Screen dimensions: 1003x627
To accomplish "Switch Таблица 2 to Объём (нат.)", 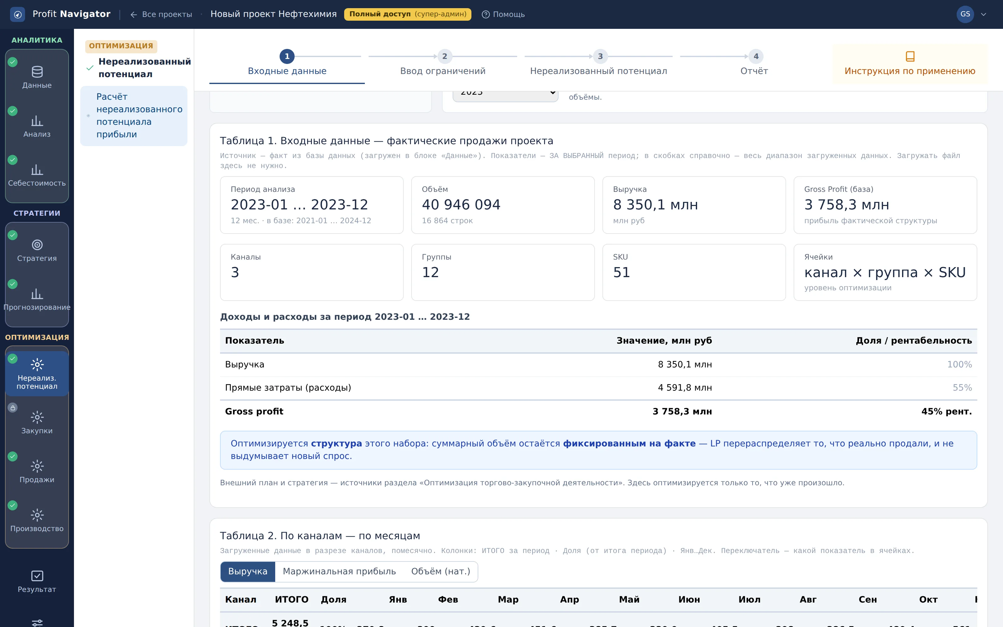I will click(441, 572).
